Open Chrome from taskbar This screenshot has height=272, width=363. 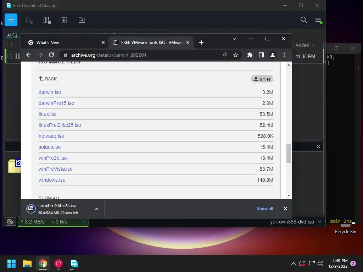point(43,263)
